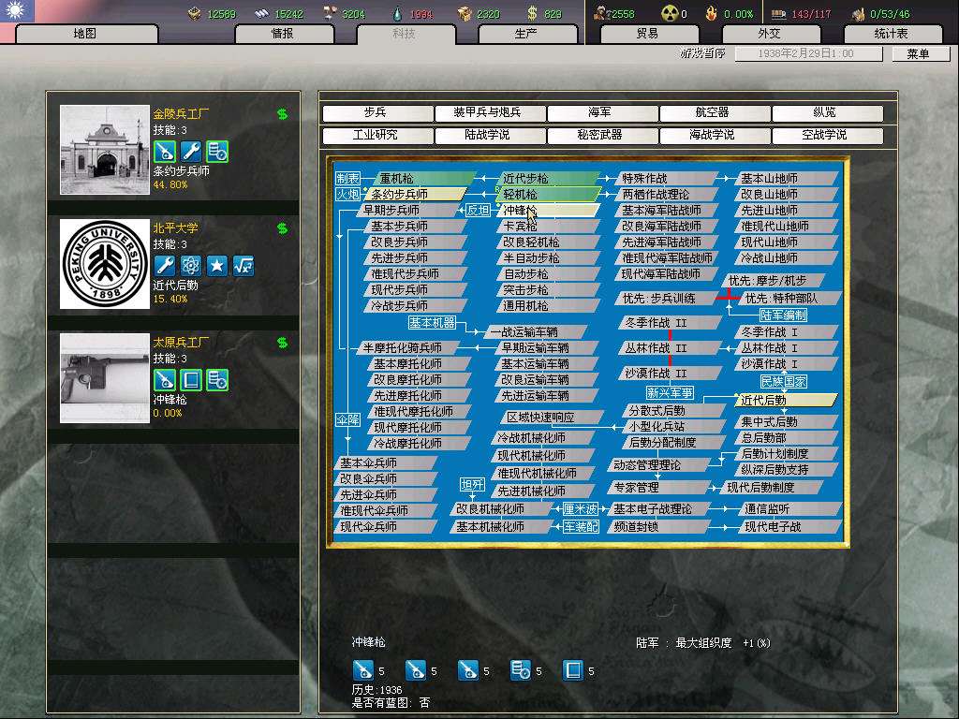Open the 太原兵工厂 pistol portrait
Viewport: 959px width, 719px height.
104,378
